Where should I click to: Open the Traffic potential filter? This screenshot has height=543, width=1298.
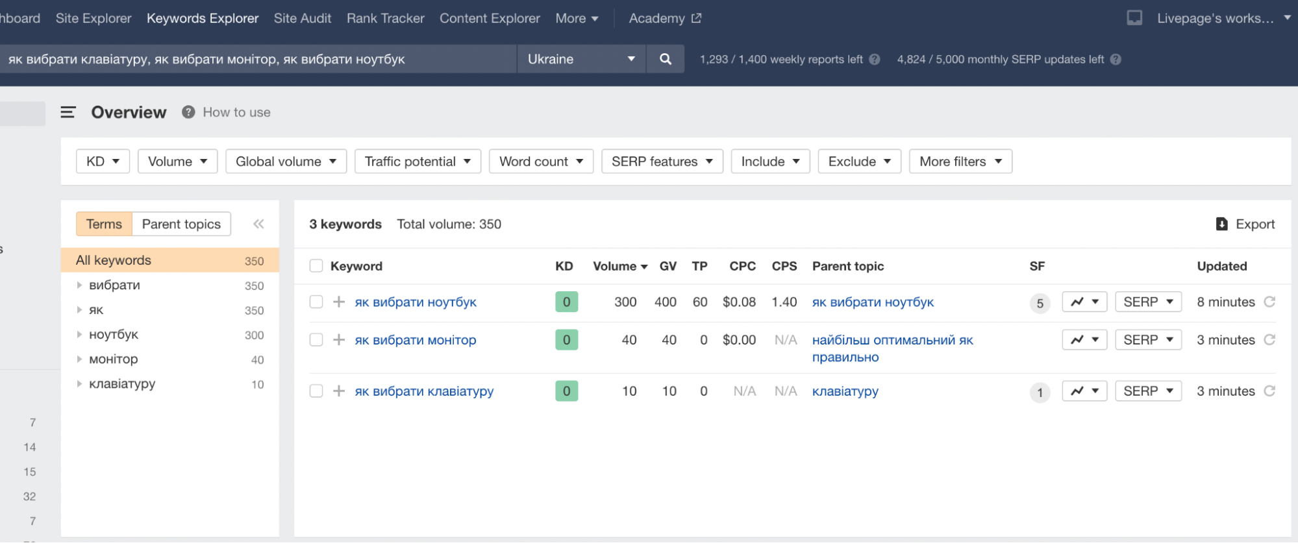(x=418, y=162)
